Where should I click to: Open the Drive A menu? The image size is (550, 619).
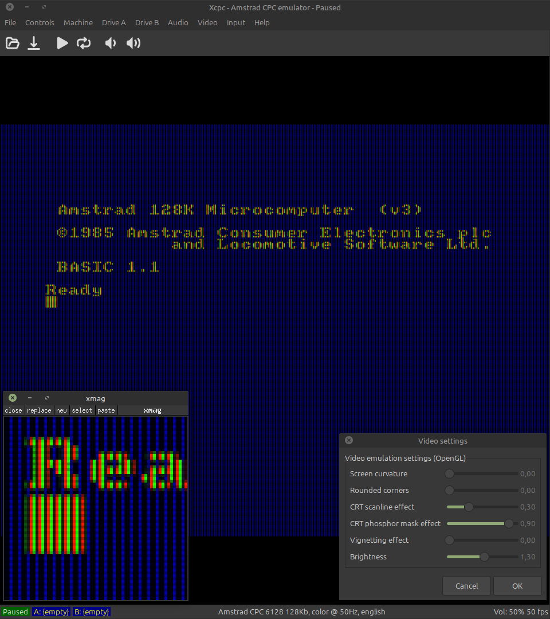tap(113, 22)
